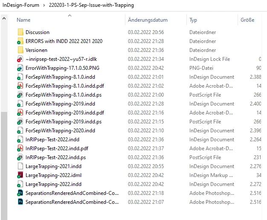Select "ForSepWithTrapping-2019.indd" file name
The image size is (267, 220).
pyautogui.click(x=60, y=104)
